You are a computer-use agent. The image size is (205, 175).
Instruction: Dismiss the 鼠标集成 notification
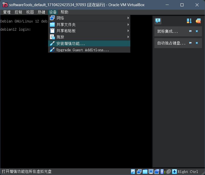[197, 31]
